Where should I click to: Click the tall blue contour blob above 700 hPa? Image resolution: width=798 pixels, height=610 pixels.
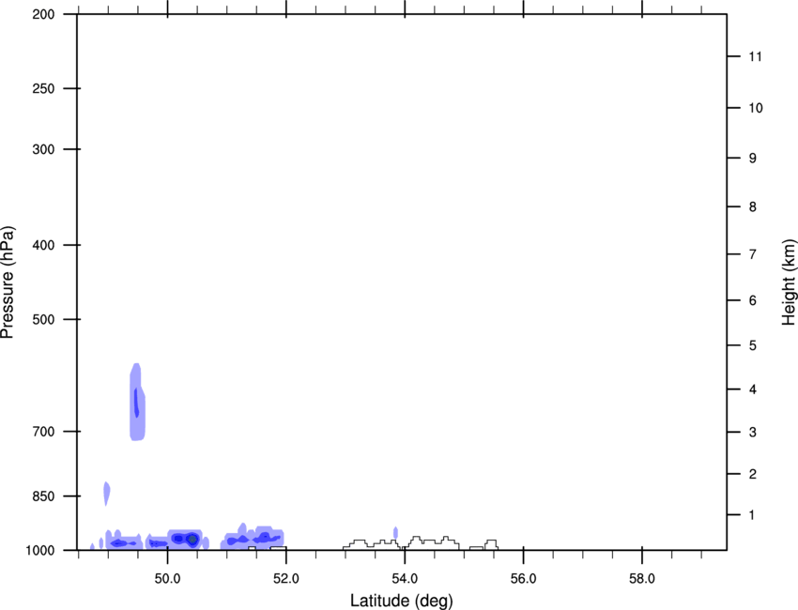point(137,402)
